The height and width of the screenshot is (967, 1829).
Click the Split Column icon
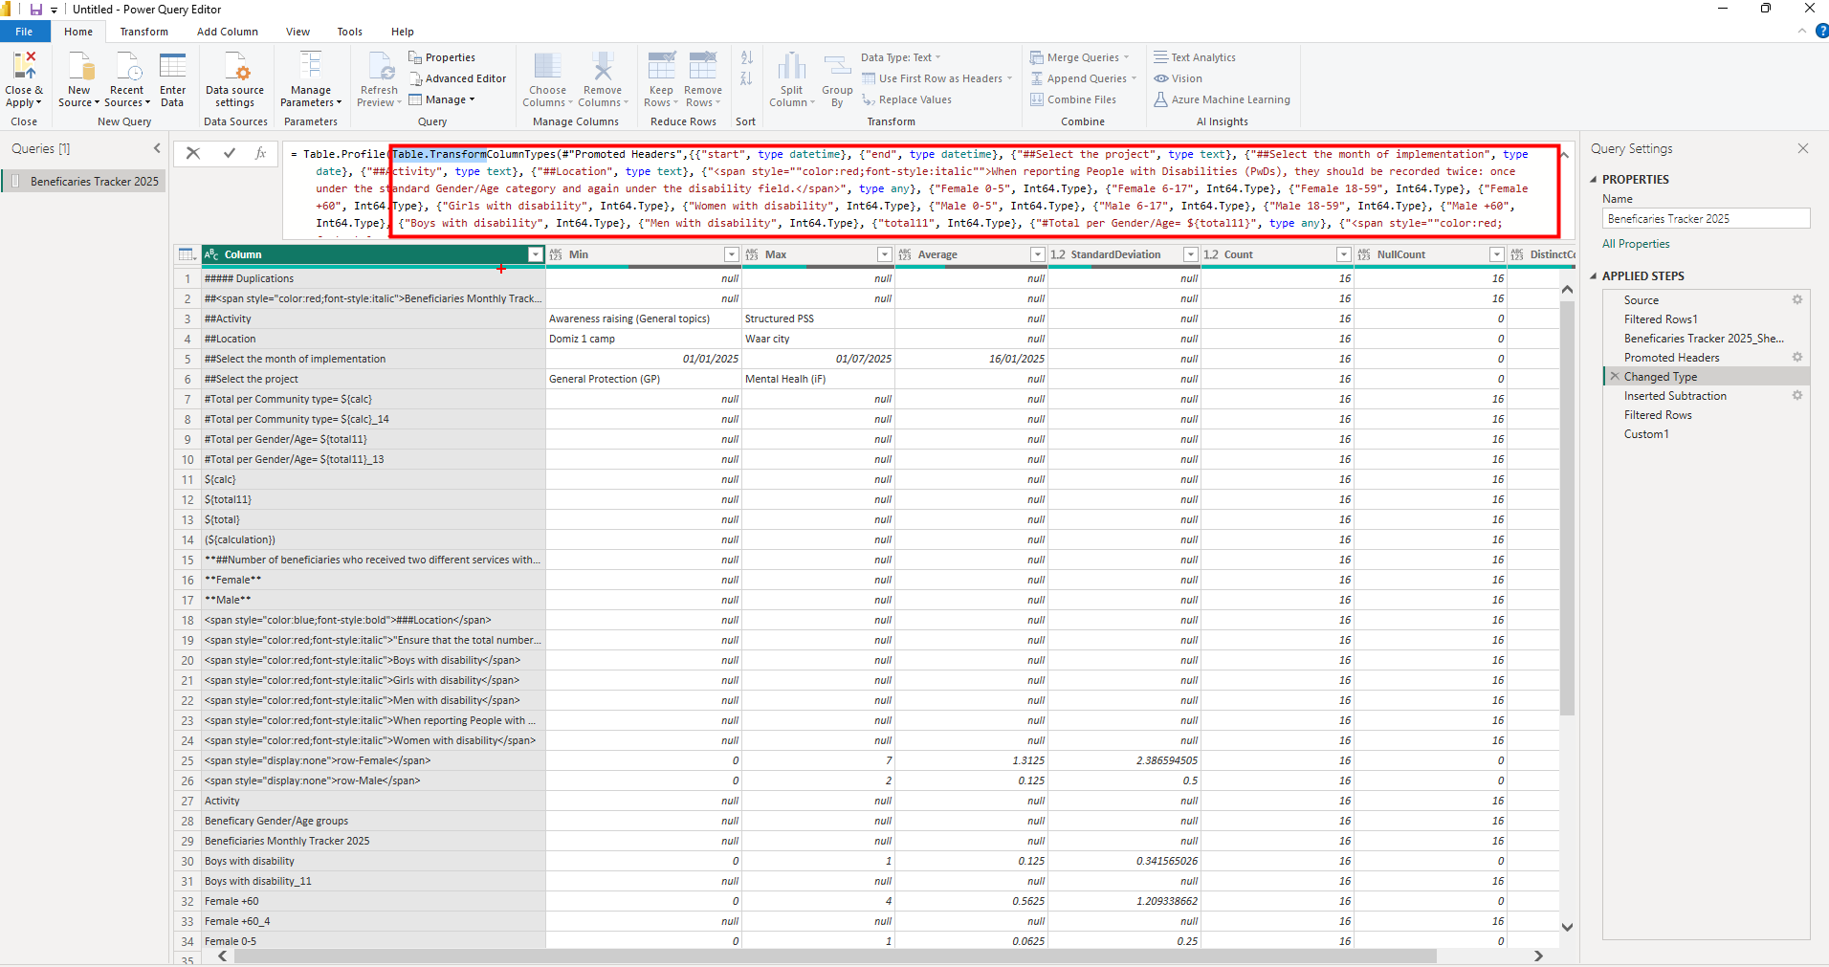pos(791,67)
